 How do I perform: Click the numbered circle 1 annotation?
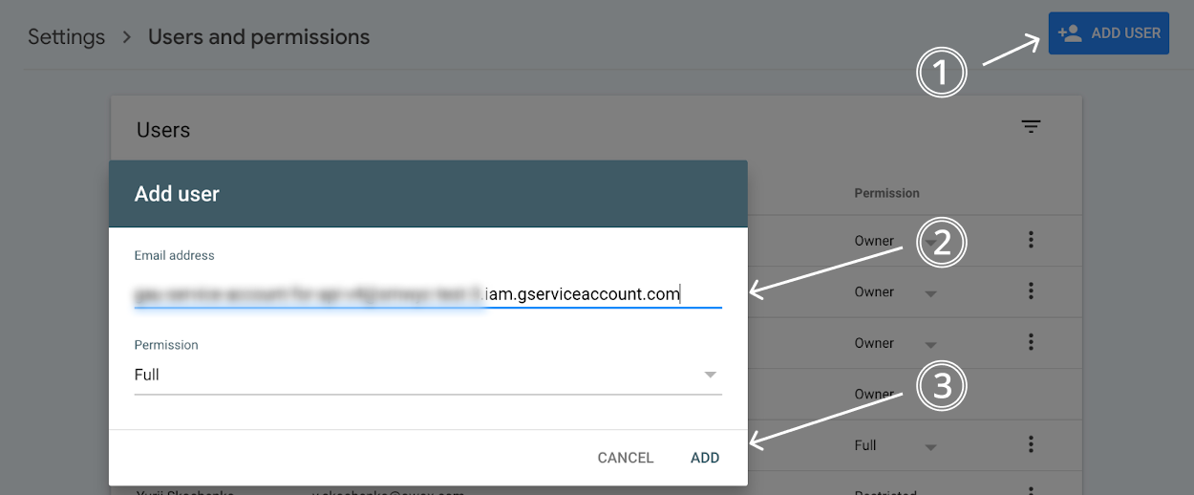coord(942,74)
